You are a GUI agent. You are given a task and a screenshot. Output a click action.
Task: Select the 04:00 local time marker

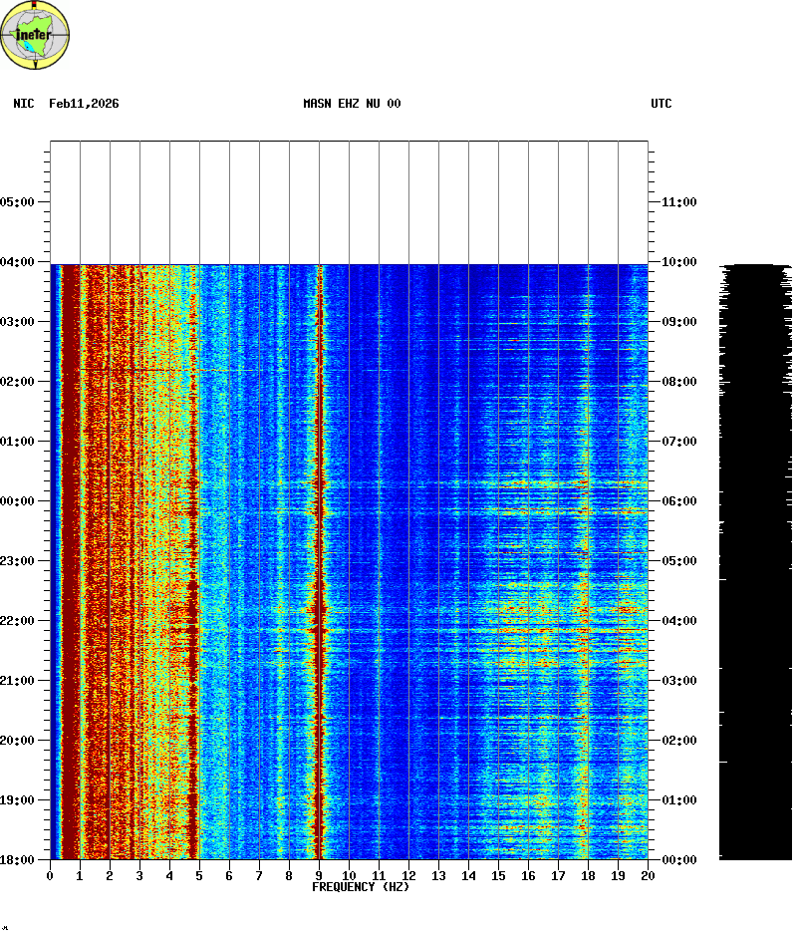(x=19, y=262)
